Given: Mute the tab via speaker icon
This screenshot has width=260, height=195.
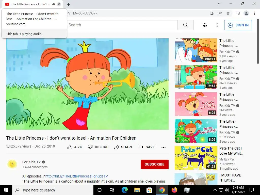Looking at the screenshot, I should tap(53, 4).
